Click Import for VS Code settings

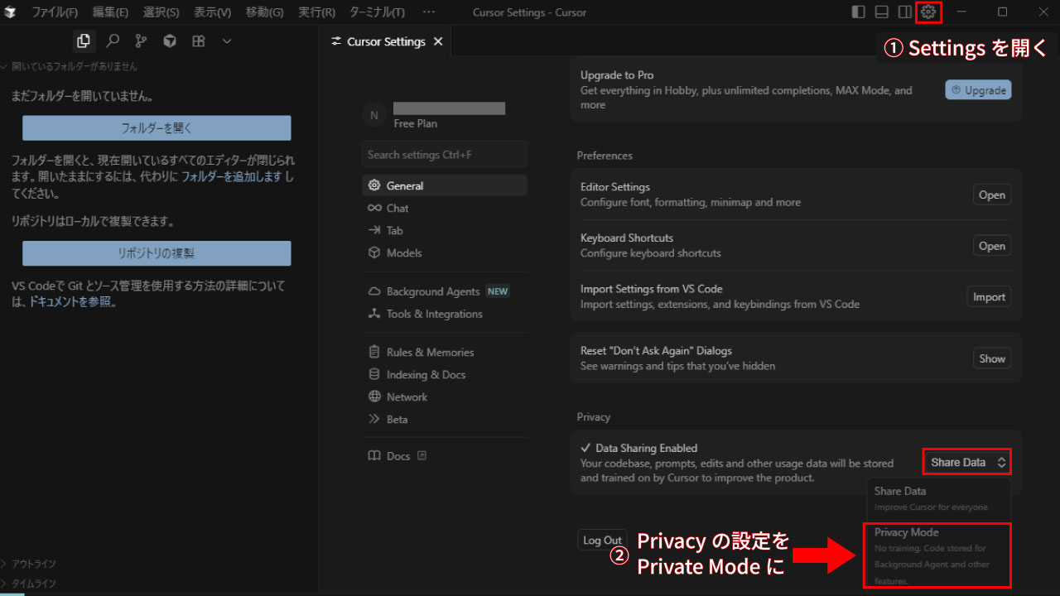click(989, 297)
